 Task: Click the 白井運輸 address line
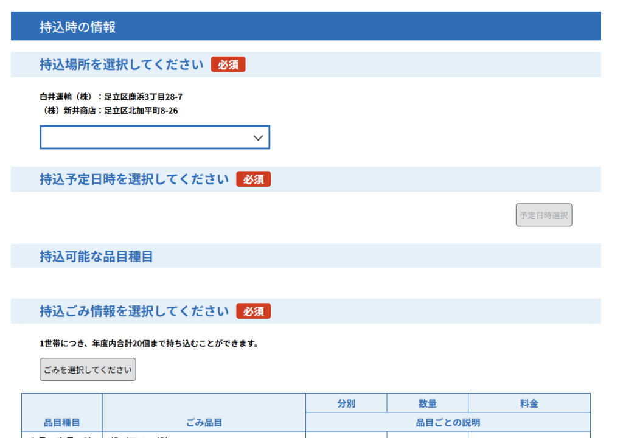point(111,97)
